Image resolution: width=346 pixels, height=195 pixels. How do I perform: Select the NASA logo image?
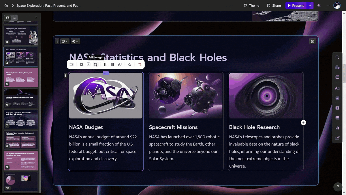(x=106, y=96)
